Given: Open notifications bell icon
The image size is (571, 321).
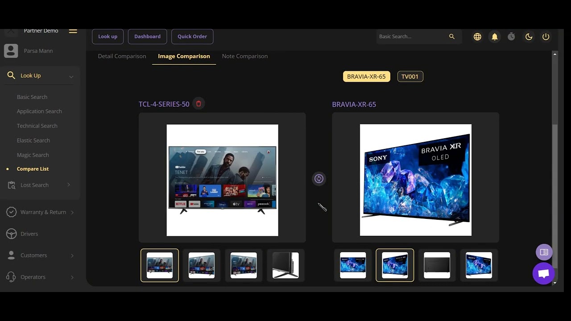Looking at the screenshot, I should pos(495,37).
